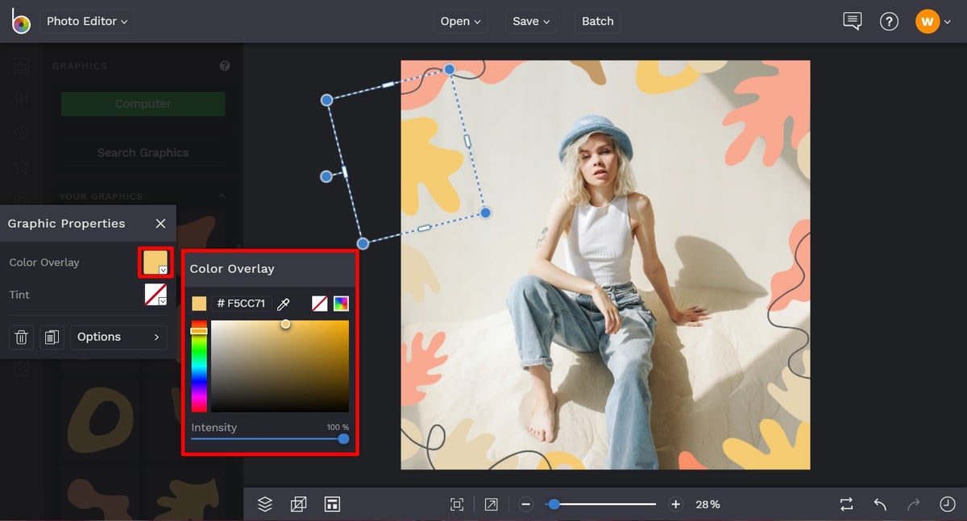Viewport: 967px width, 521px height.
Task: Open the Photo Editor menu
Action: (x=86, y=21)
